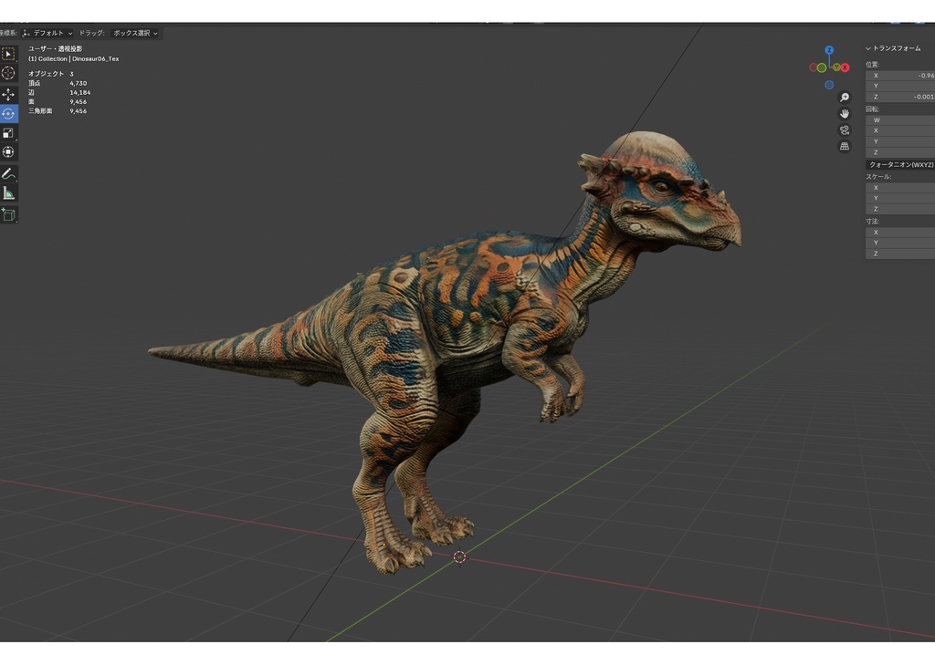Use the hand pan icon
The width and height of the screenshot is (935, 665).
845,113
